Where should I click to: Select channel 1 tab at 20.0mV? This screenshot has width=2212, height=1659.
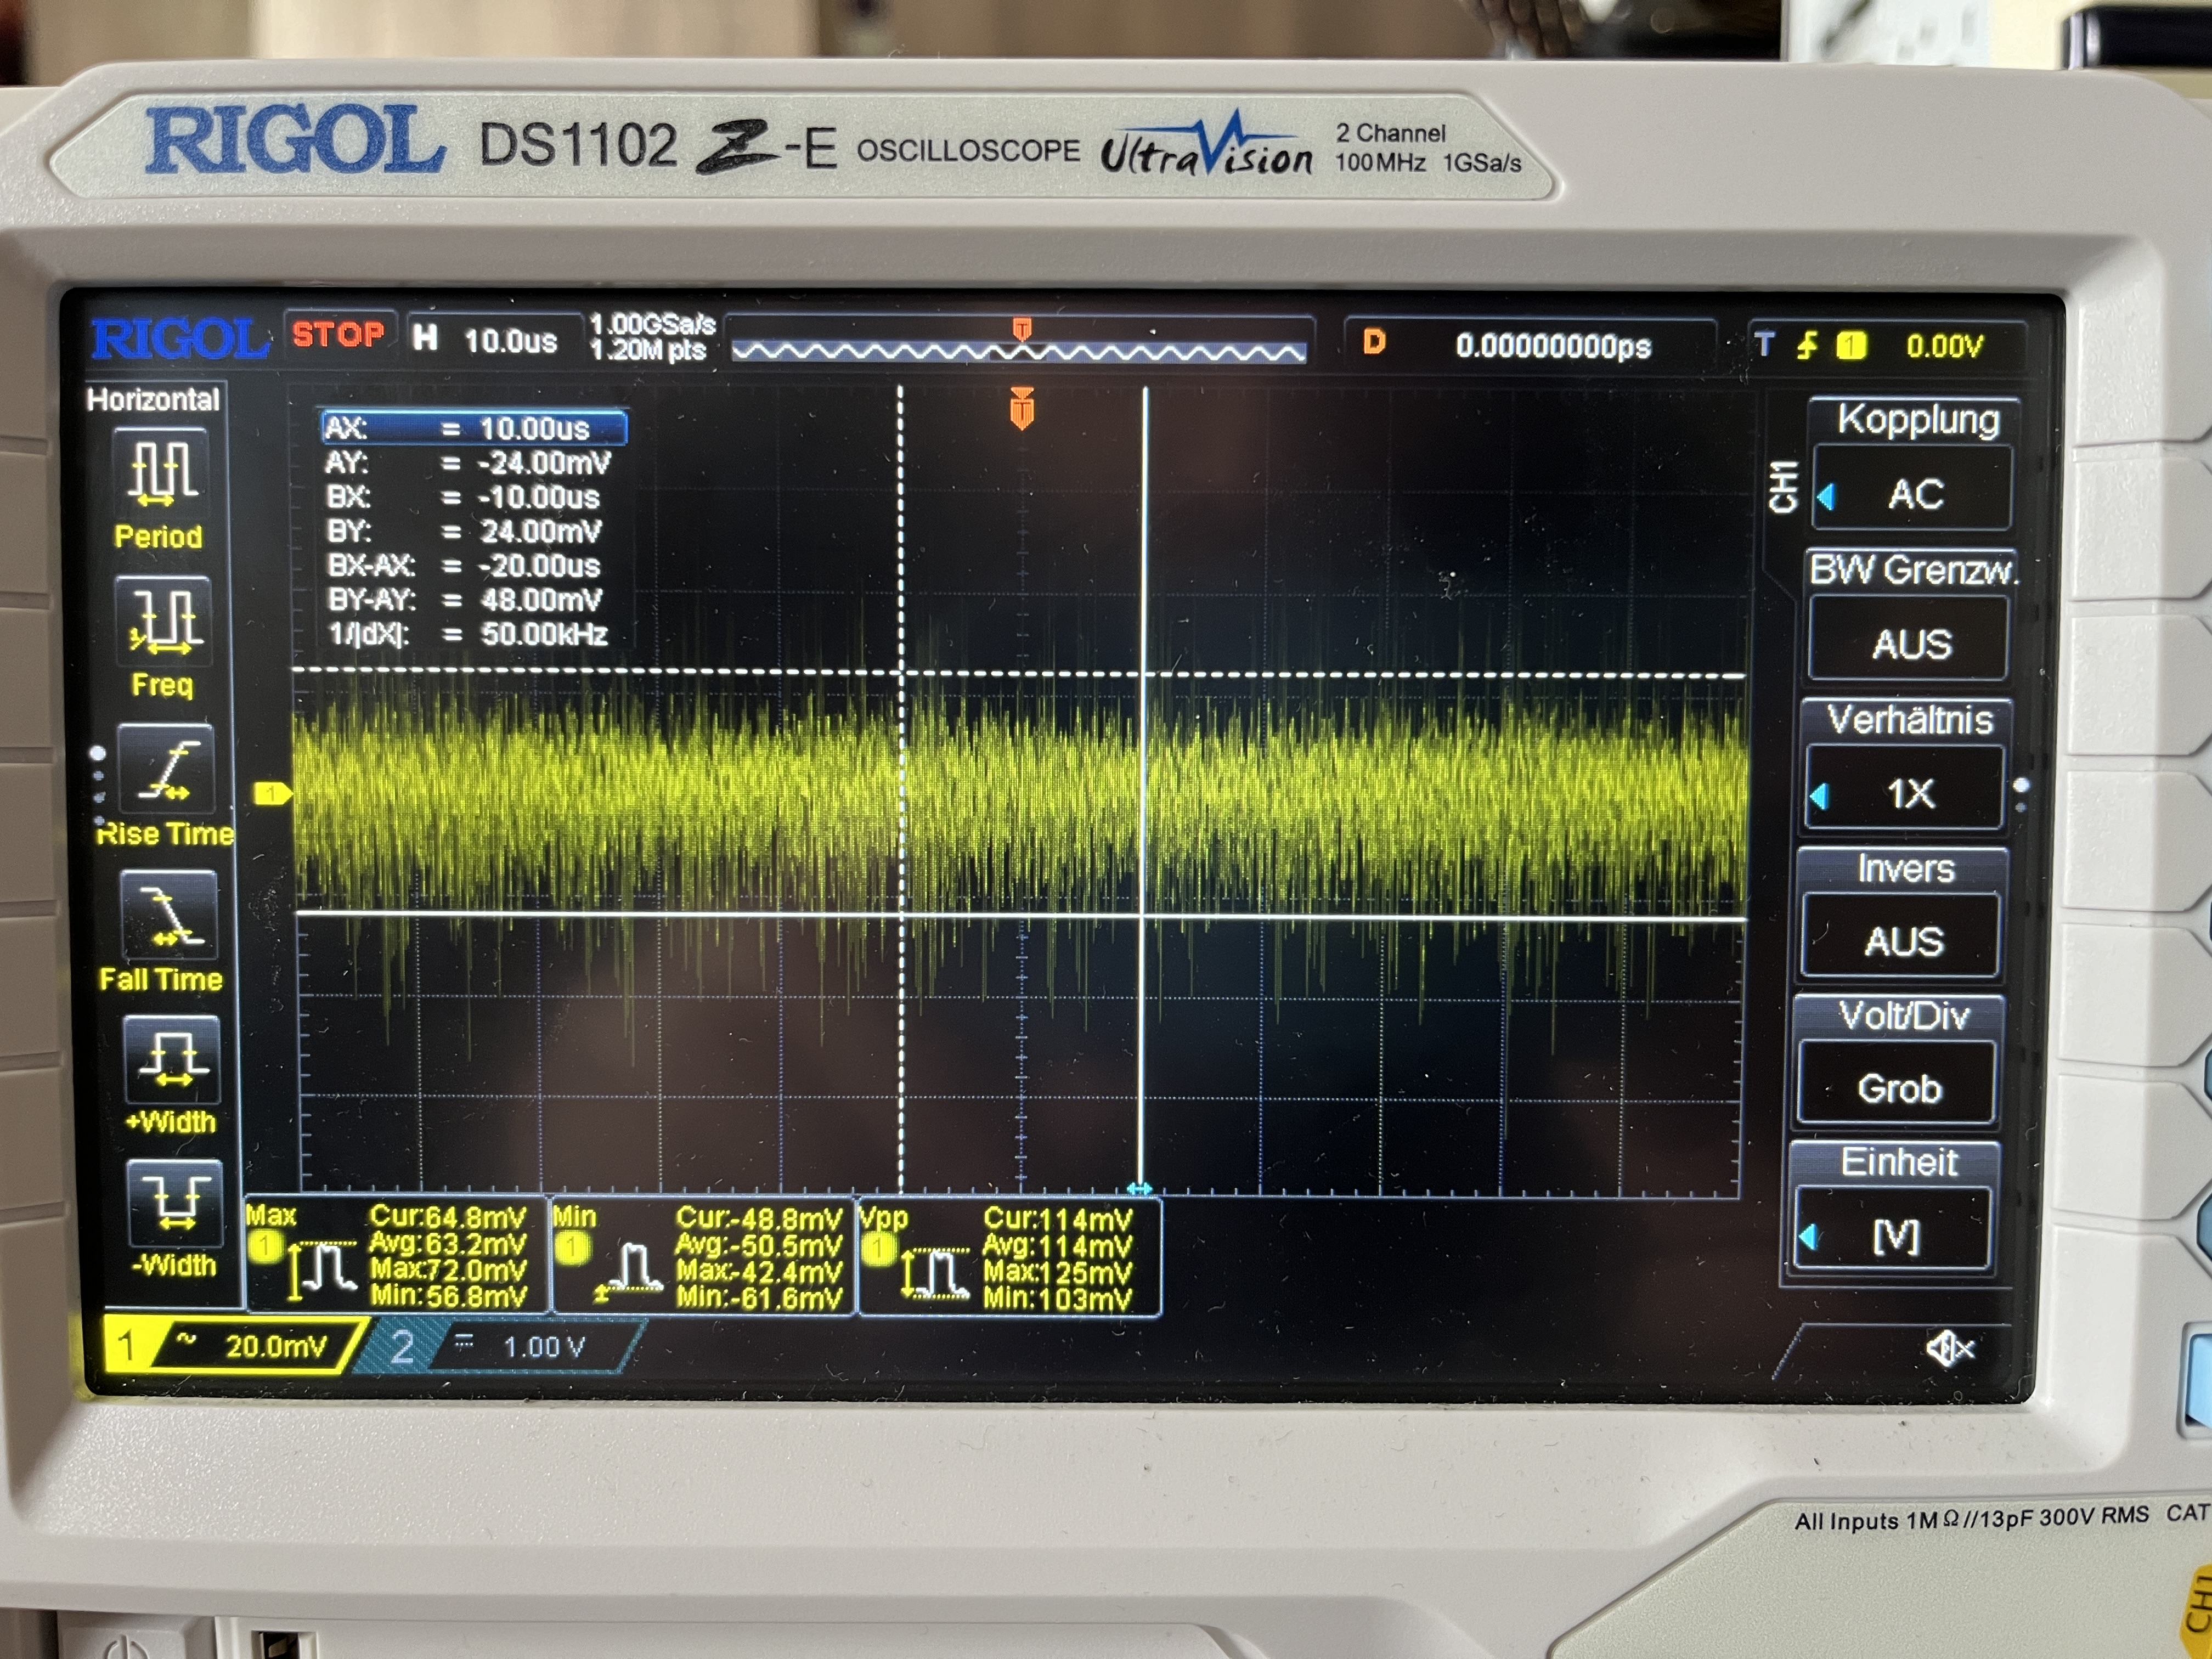point(240,1345)
